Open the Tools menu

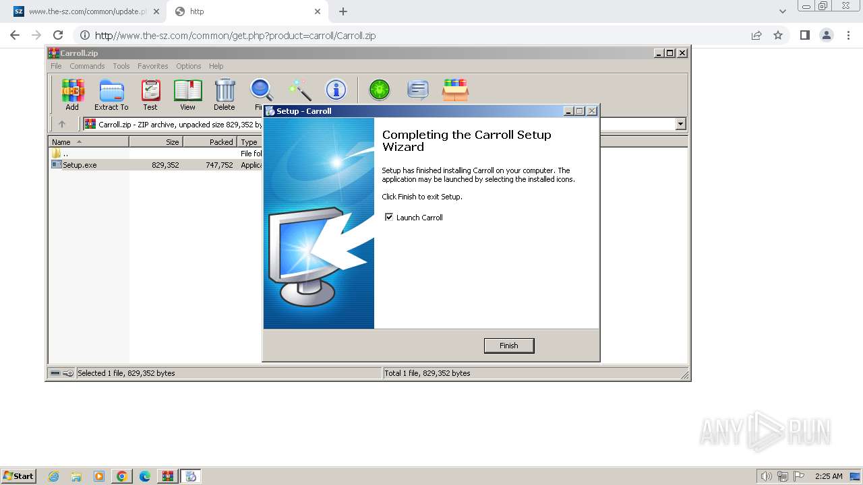click(121, 66)
